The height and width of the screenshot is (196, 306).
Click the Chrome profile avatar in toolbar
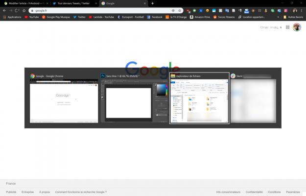tap(295, 11)
